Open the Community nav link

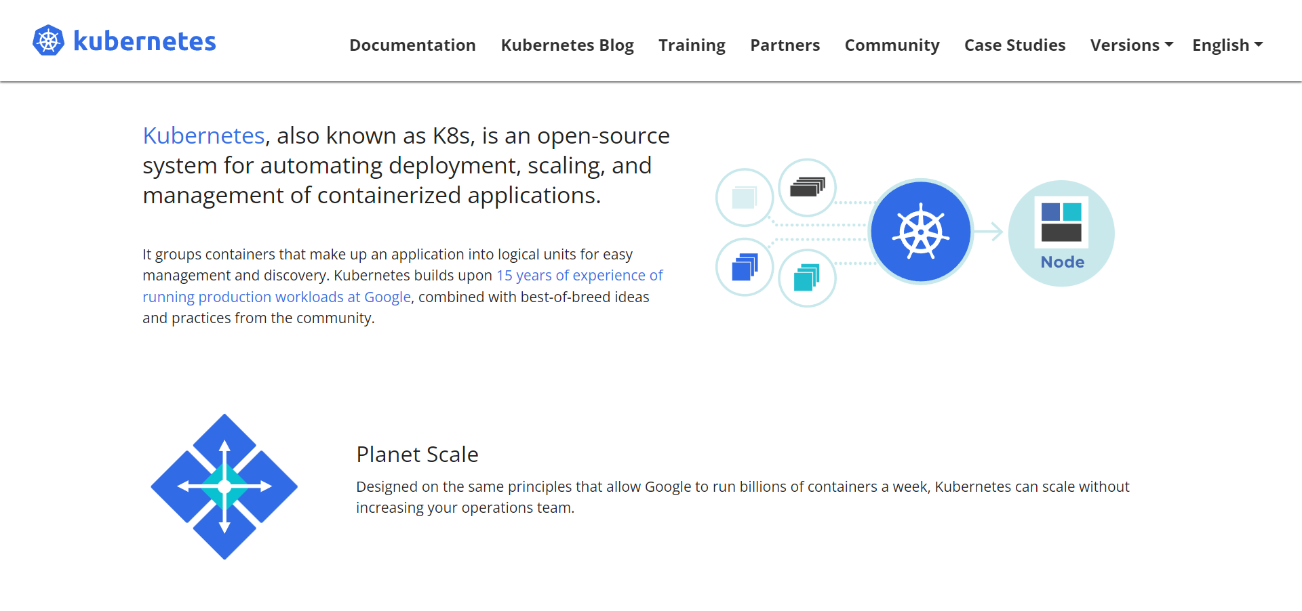[892, 45]
